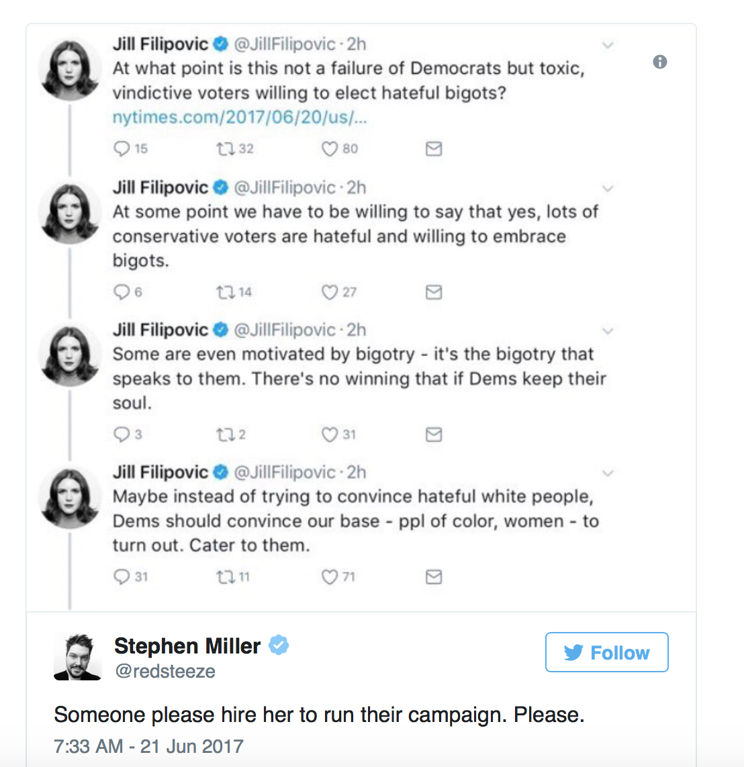744x767 pixels.
Task: Click Stephen Miller's profile avatar
Action: 77,657
